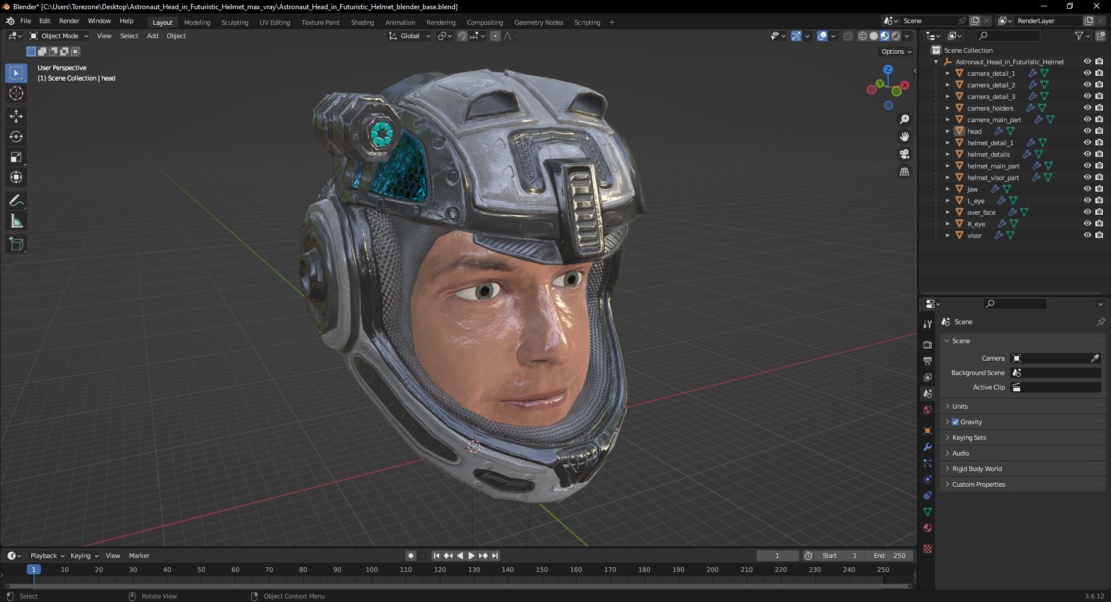1111x602 pixels.
Task: Jump to the end frame
Action: [x=495, y=556]
